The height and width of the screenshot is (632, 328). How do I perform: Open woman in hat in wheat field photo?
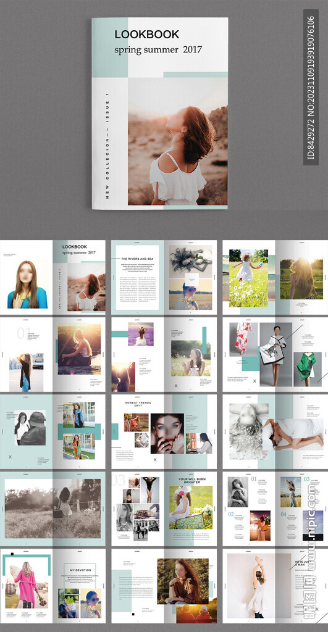pos(291,492)
